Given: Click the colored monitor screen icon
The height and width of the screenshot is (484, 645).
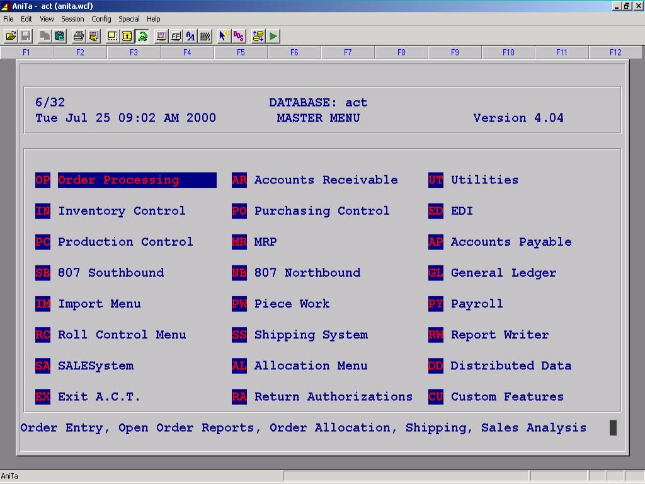Looking at the screenshot, I should [161, 36].
